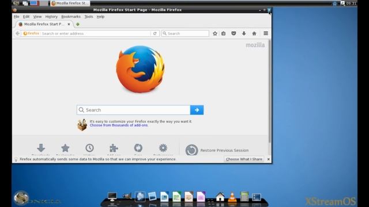Open Add-ons puzzle shortcut on start page

(114, 149)
